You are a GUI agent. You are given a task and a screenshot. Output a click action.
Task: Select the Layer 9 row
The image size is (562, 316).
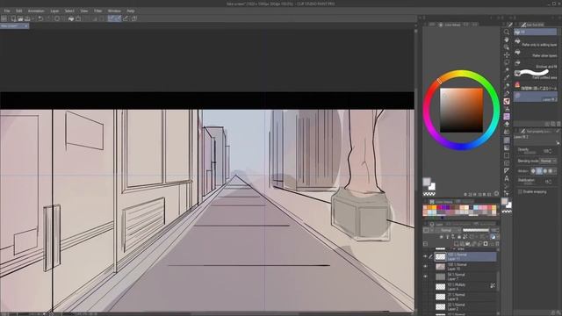tap(465, 297)
